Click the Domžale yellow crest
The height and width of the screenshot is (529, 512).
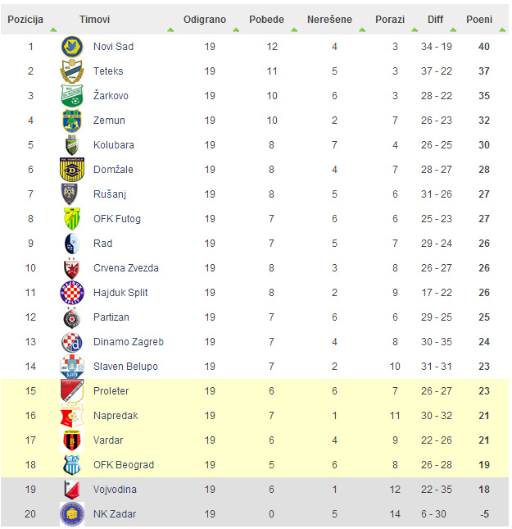click(x=72, y=170)
